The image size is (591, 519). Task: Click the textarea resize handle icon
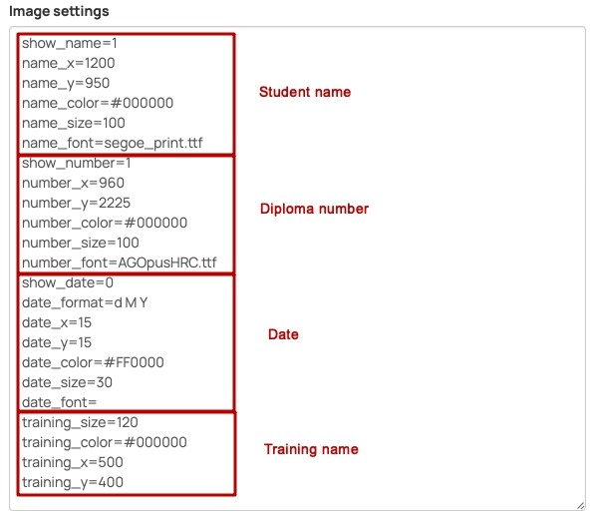[580, 506]
